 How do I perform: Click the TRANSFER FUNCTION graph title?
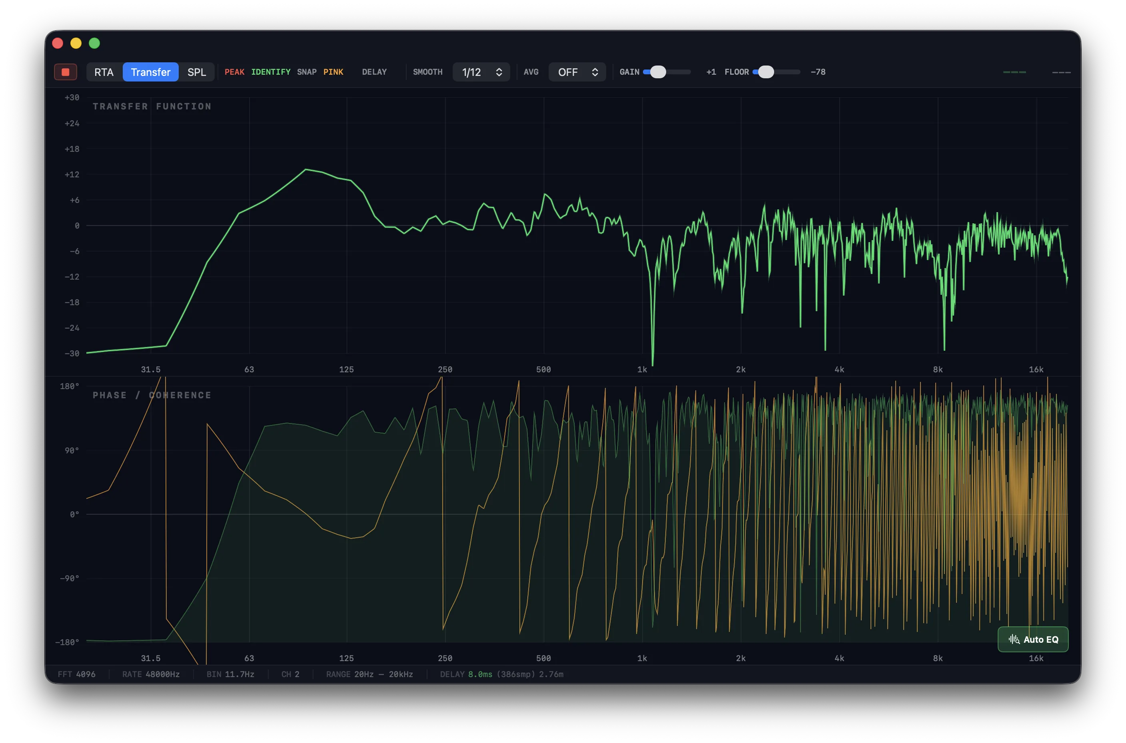click(x=152, y=107)
